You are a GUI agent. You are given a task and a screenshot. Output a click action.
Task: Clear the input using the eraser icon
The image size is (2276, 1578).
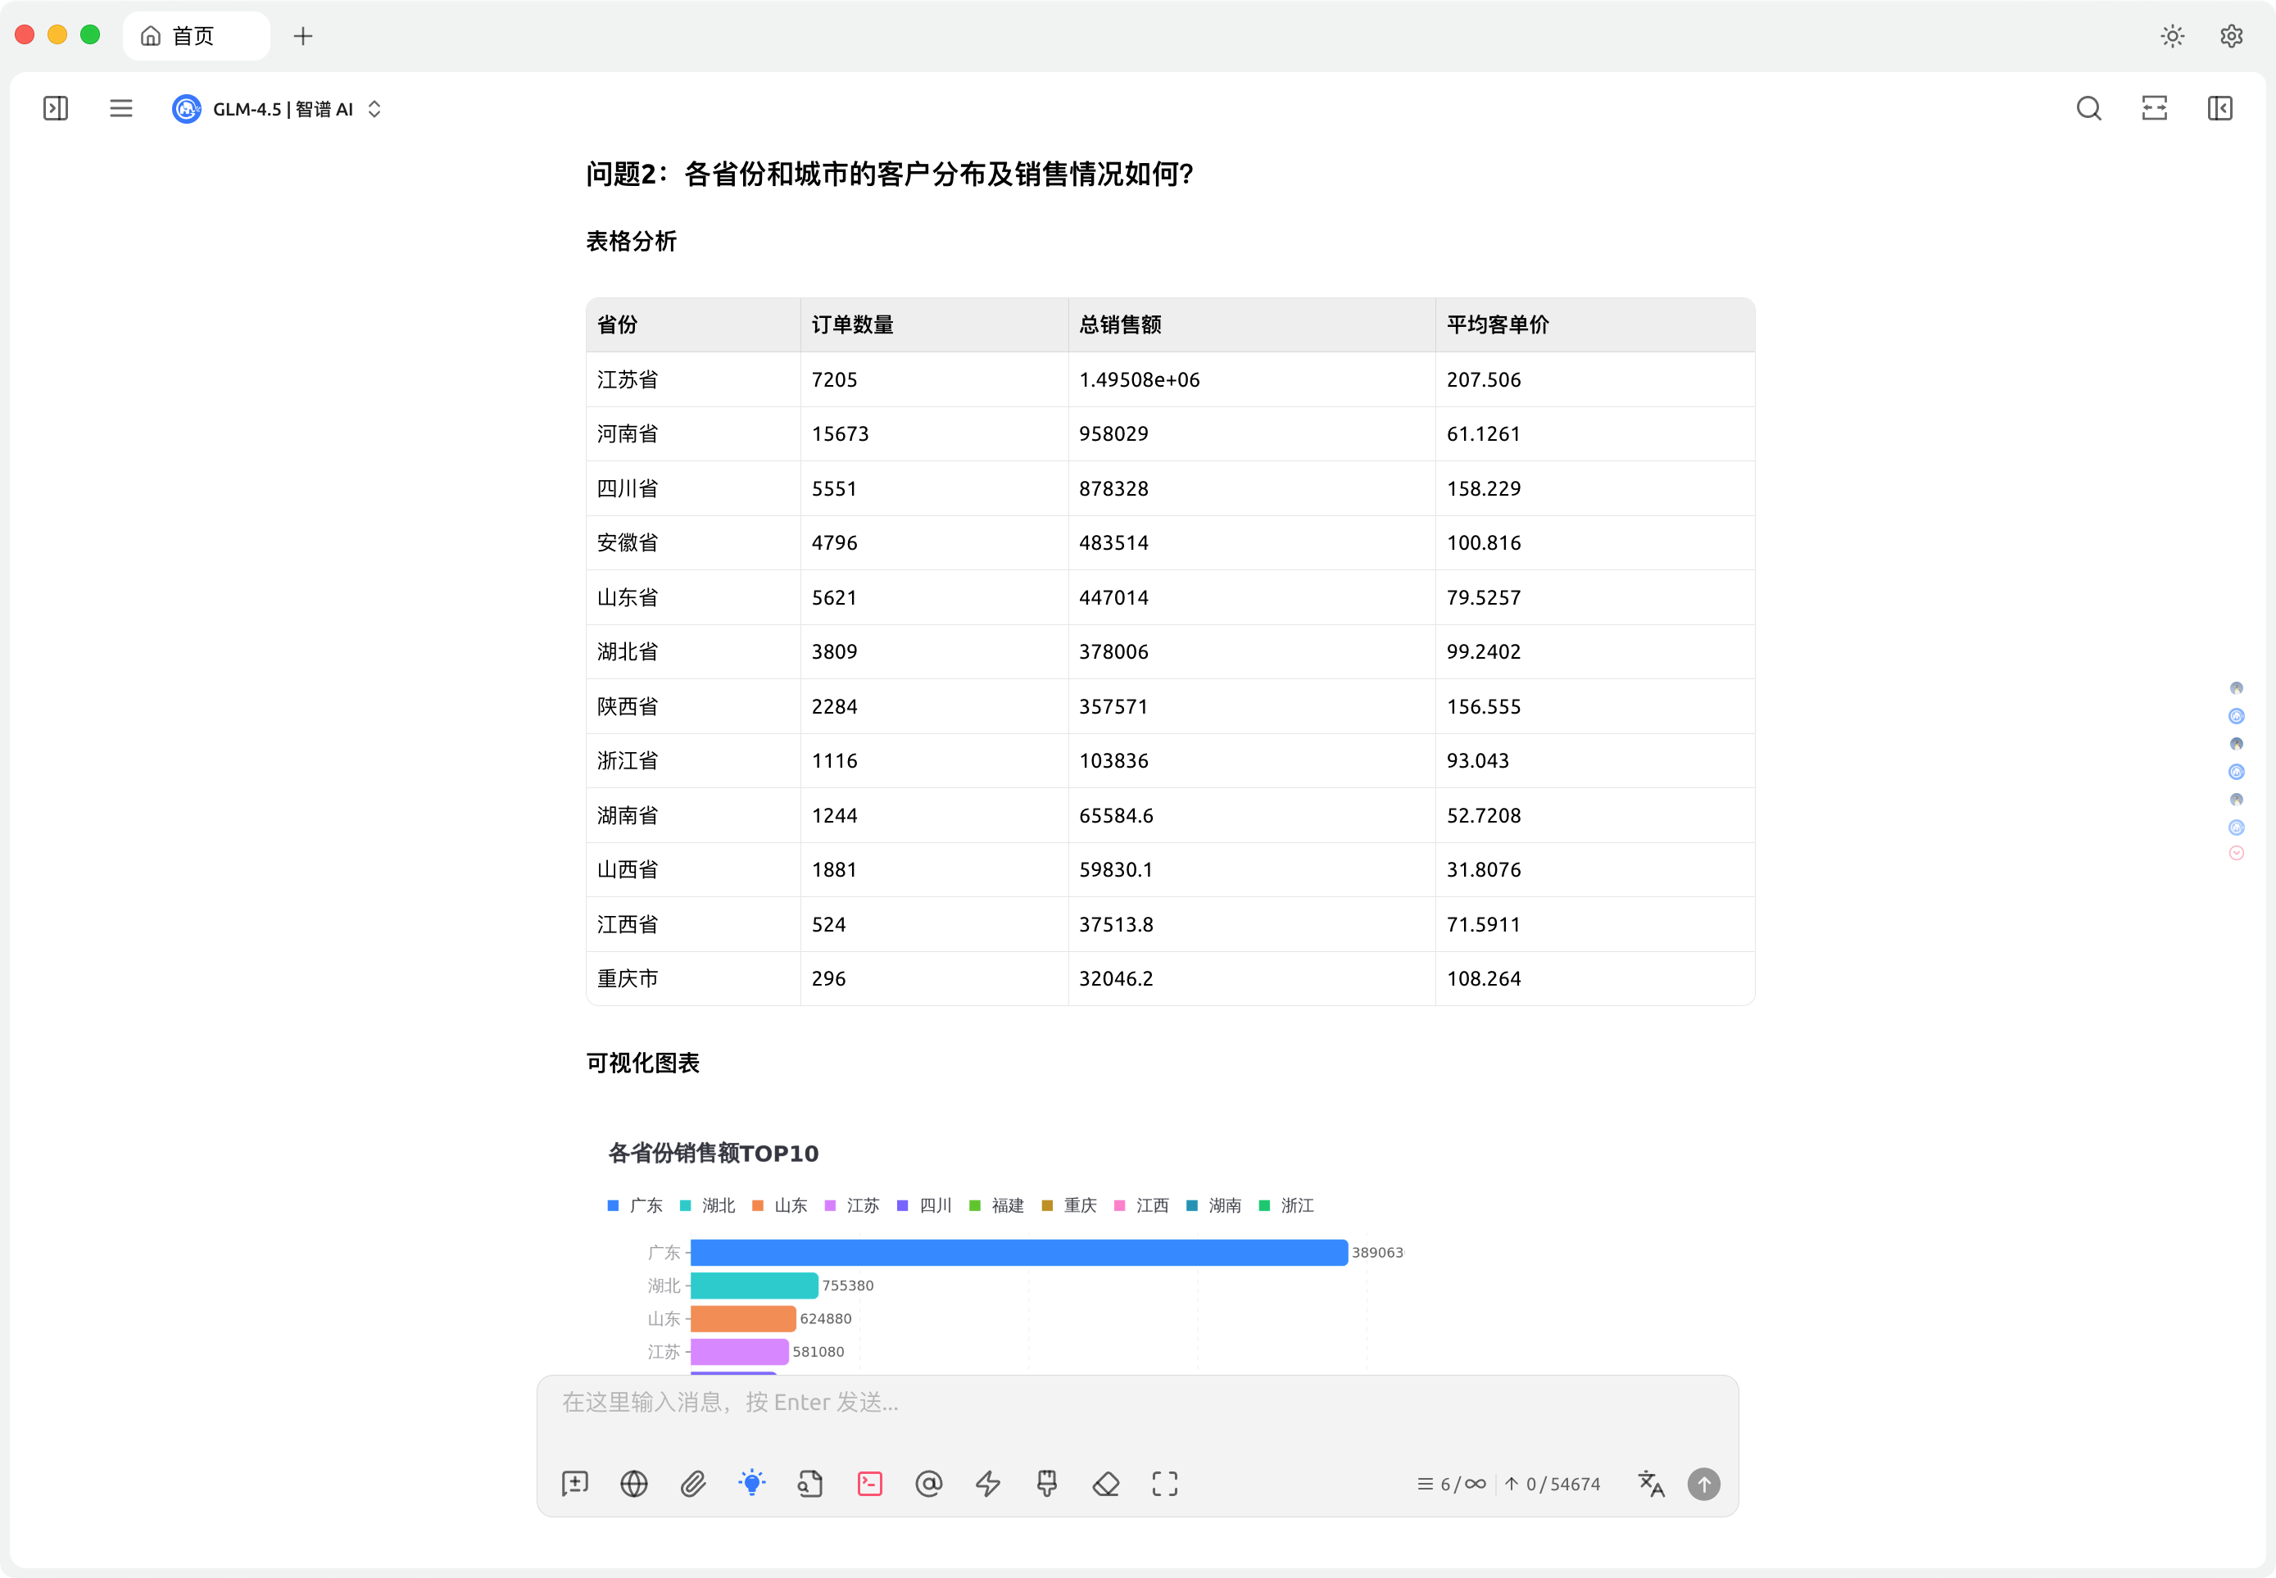coord(1105,1483)
